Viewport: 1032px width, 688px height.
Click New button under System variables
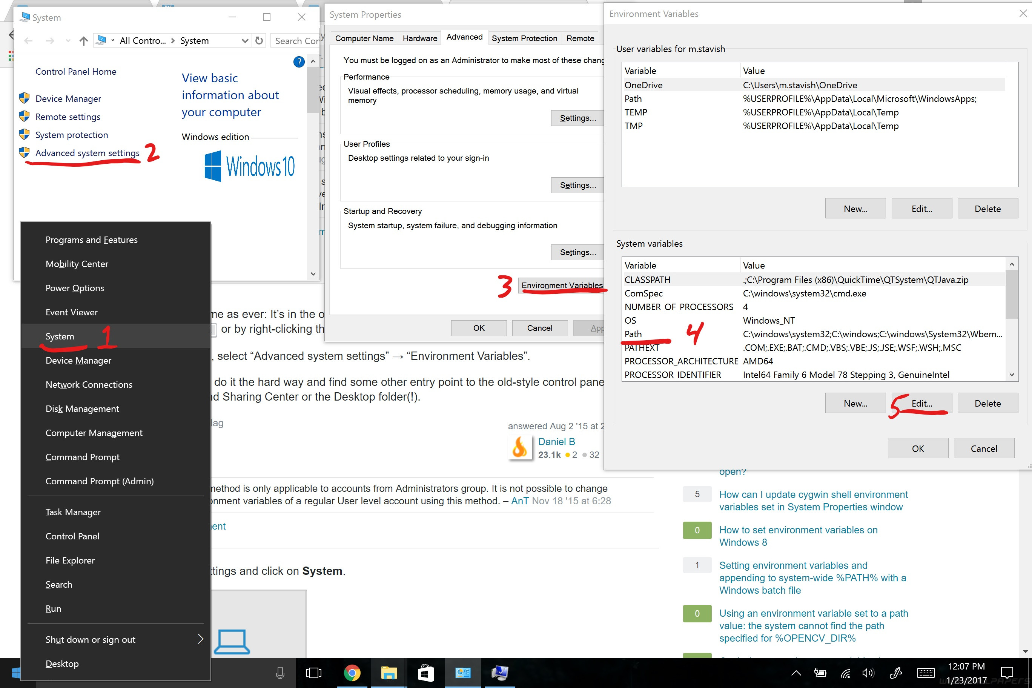[855, 402]
